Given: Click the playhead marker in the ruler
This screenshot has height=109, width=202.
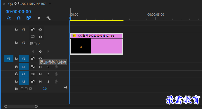Looking at the screenshot, I should click(70, 19).
